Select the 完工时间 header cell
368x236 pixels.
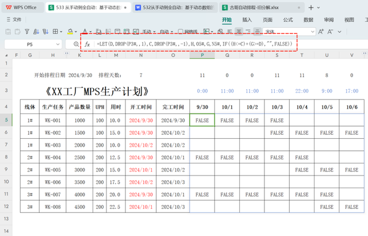pos(173,107)
